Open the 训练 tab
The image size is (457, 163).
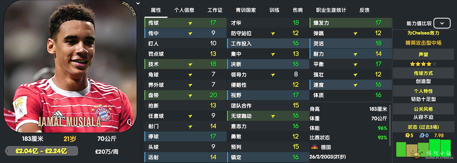[x=275, y=10]
